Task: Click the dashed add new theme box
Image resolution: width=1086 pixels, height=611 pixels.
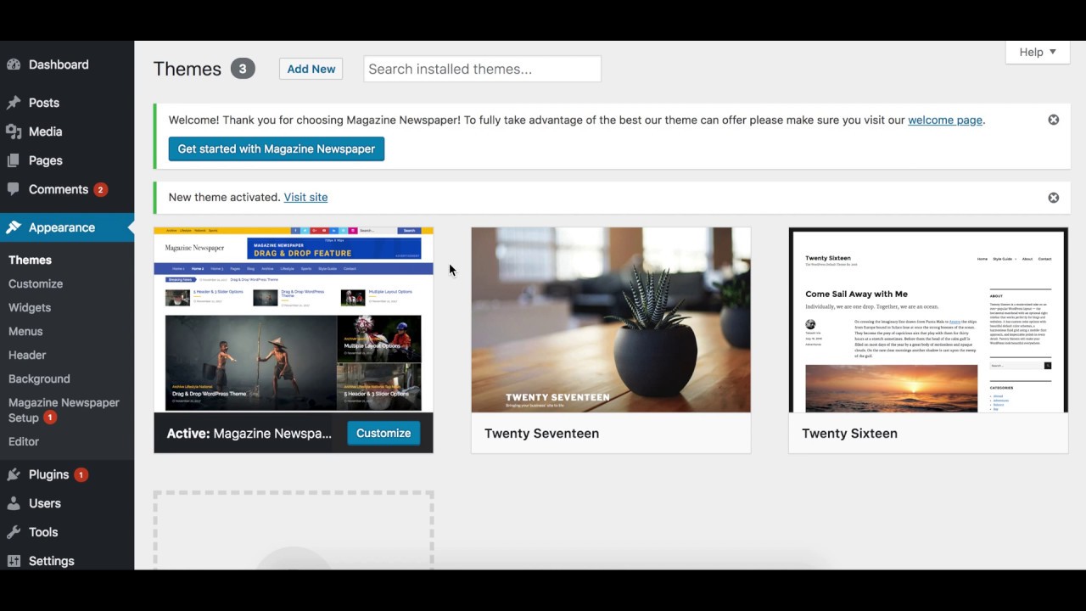Action: (x=294, y=530)
